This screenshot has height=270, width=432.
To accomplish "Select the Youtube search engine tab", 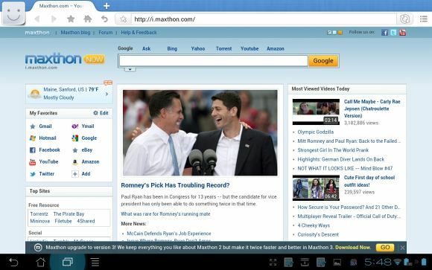I will 250,48.
